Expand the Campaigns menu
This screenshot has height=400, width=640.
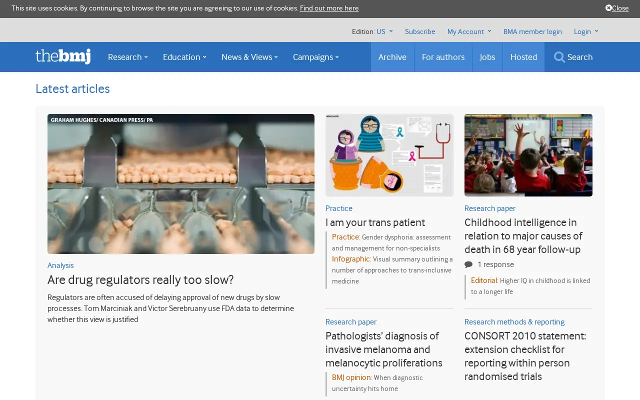316,57
